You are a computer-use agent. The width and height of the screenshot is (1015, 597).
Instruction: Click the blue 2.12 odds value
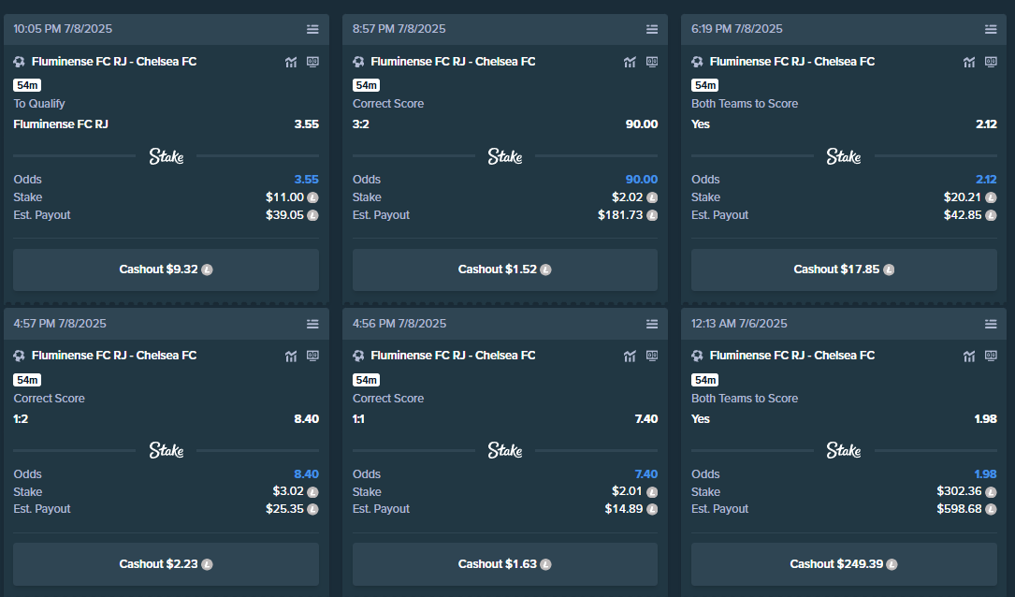point(986,180)
